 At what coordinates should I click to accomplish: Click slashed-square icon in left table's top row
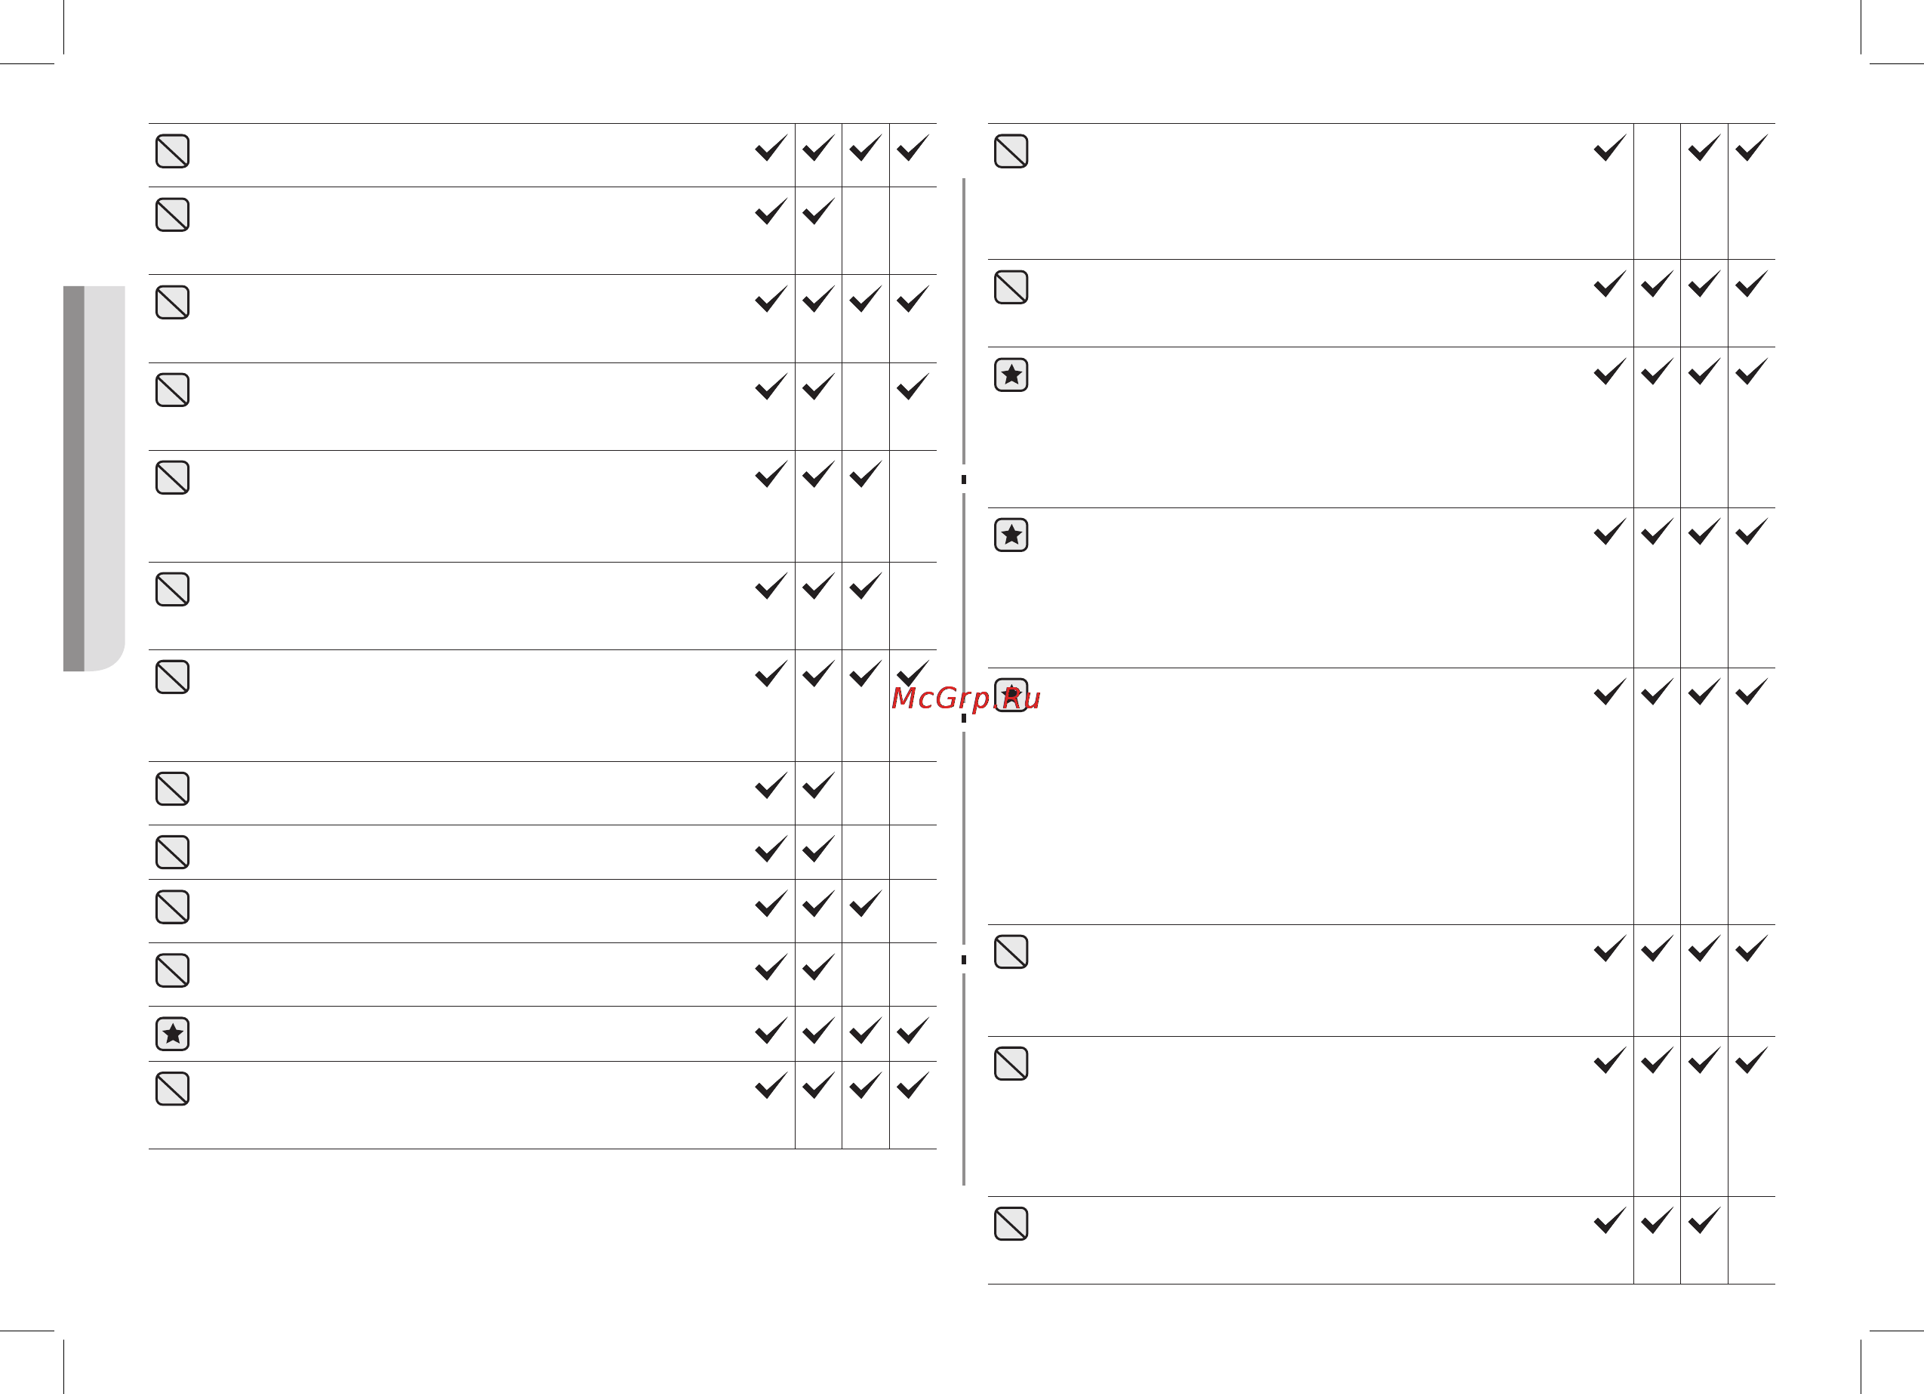pos(172,151)
